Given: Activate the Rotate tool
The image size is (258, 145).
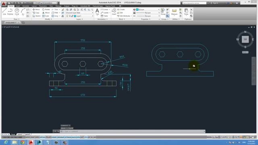Looking at the screenshot, I should point(46,10).
